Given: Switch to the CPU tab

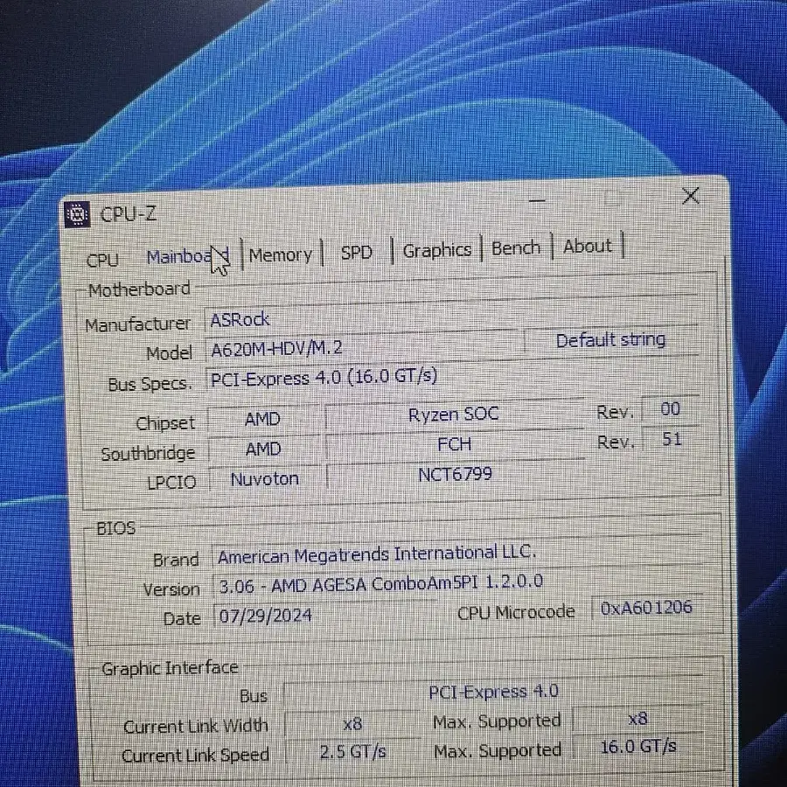Looking at the screenshot, I should pyautogui.click(x=102, y=261).
